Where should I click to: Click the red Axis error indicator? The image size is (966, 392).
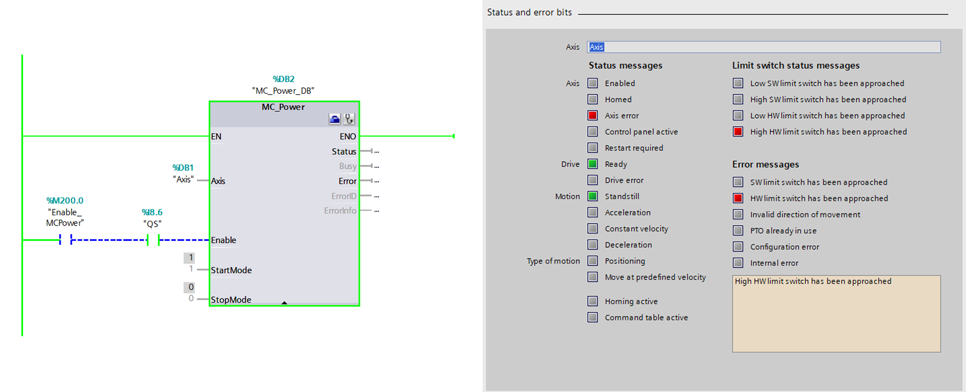(x=593, y=115)
